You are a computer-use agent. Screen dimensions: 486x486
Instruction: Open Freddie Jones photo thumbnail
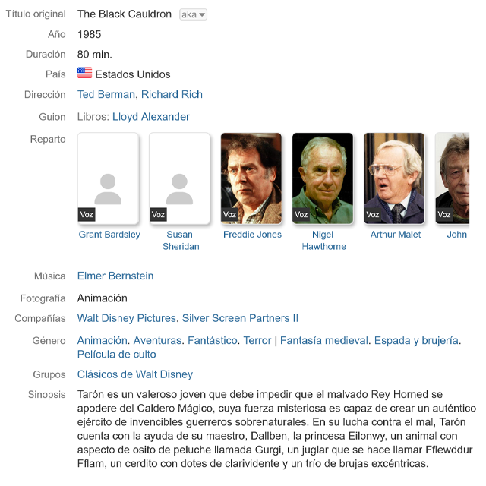point(251,178)
